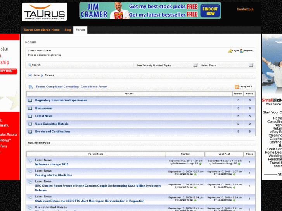This screenshot has width=282, height=211.
Task: Click the topic icon beside SEC Obtains Asset Freeze
Action: (x=30, y=182)
